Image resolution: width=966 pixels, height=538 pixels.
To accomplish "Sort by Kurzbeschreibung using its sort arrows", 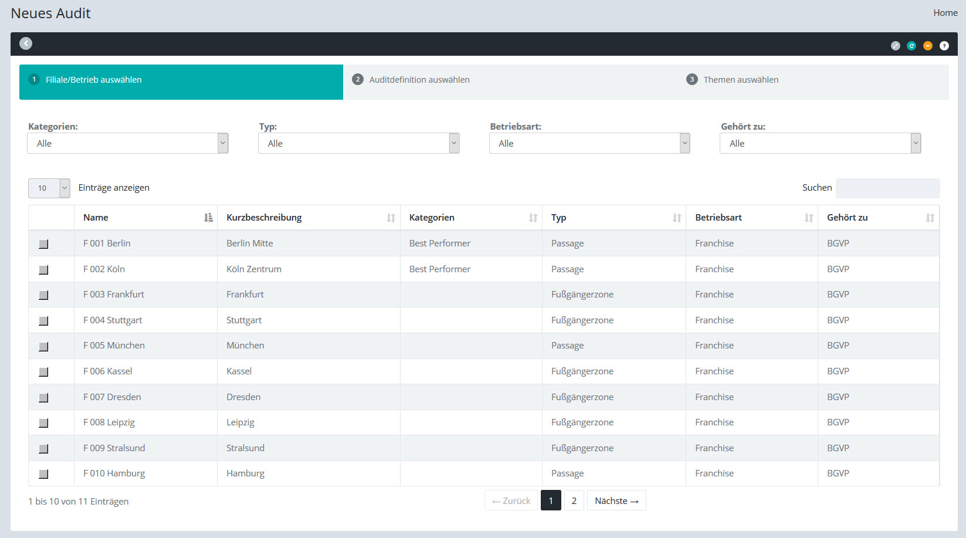I will tap(391, 218).
